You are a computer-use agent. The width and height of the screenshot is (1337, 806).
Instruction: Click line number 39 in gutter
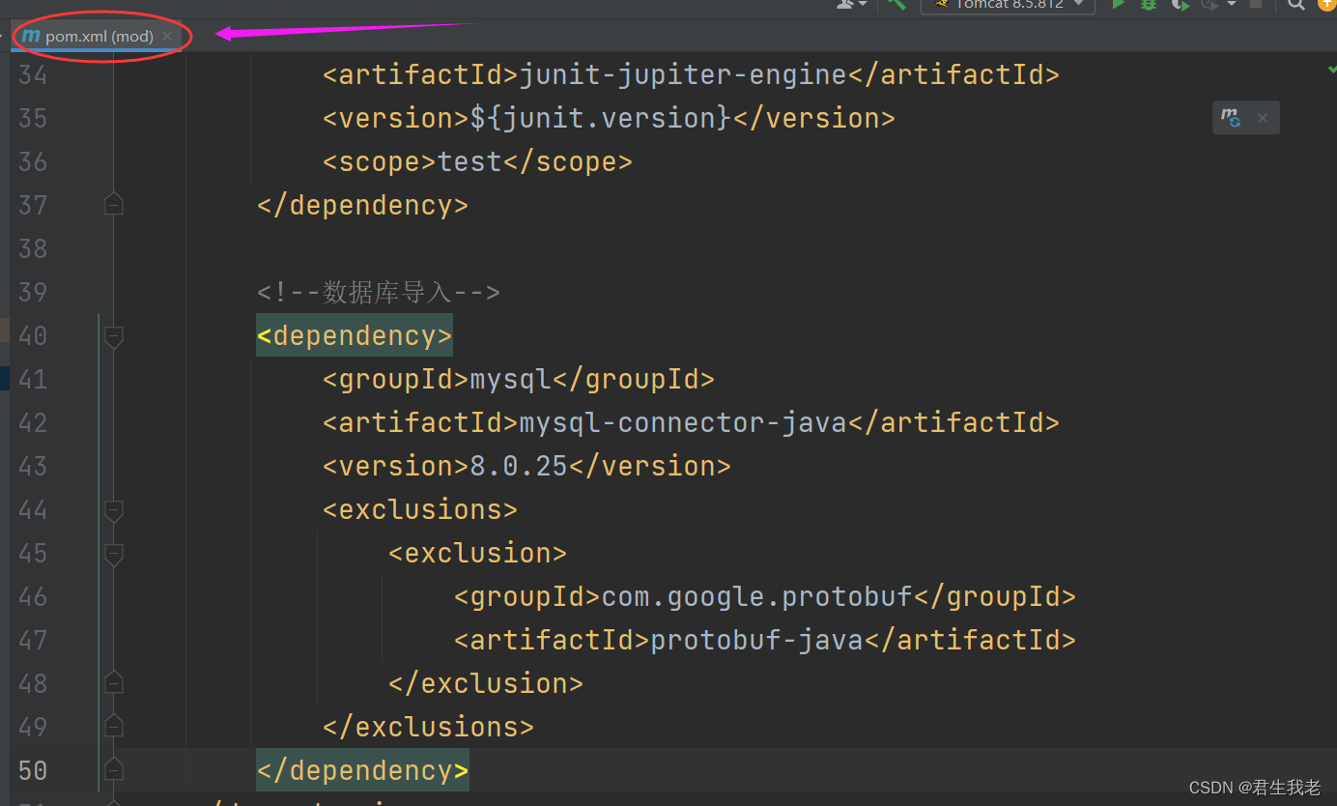[33, 292]
